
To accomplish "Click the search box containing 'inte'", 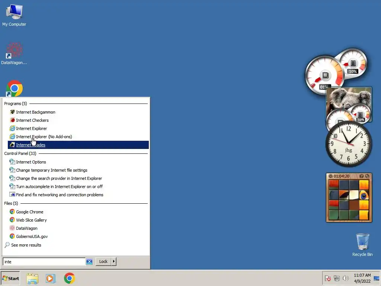I will tap(44, 262).
